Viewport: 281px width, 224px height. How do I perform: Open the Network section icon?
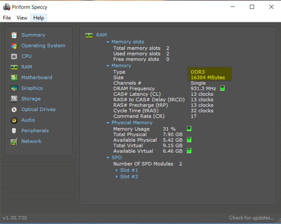[14, 141]
